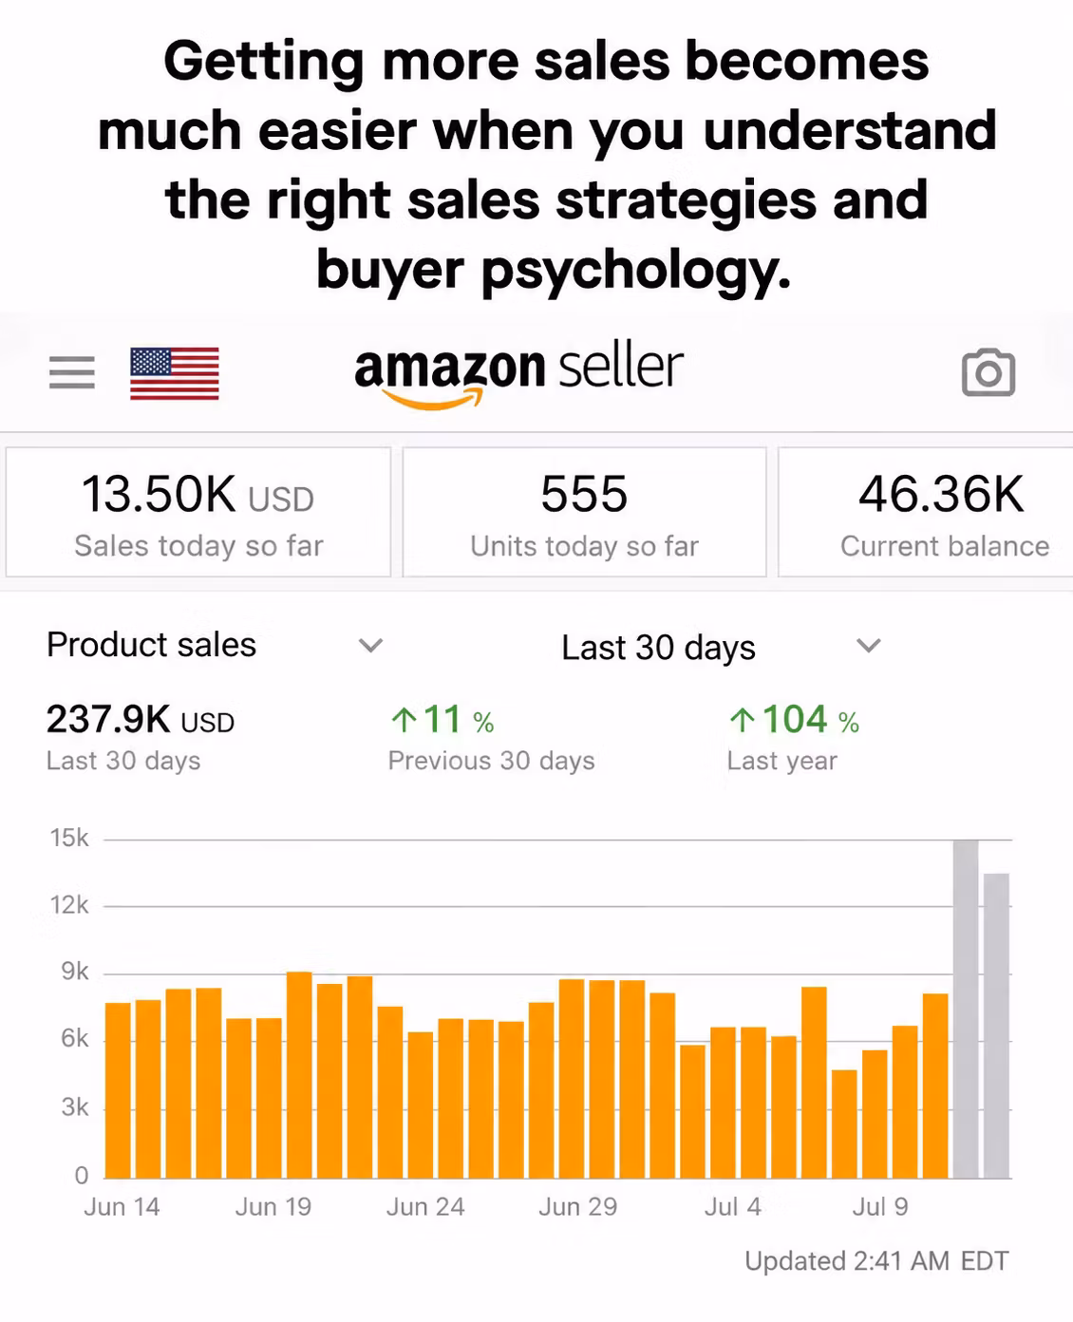The width and height of the screenshot is (1073, 1322).
Task: Open the Current balance card
Action: 926,512
